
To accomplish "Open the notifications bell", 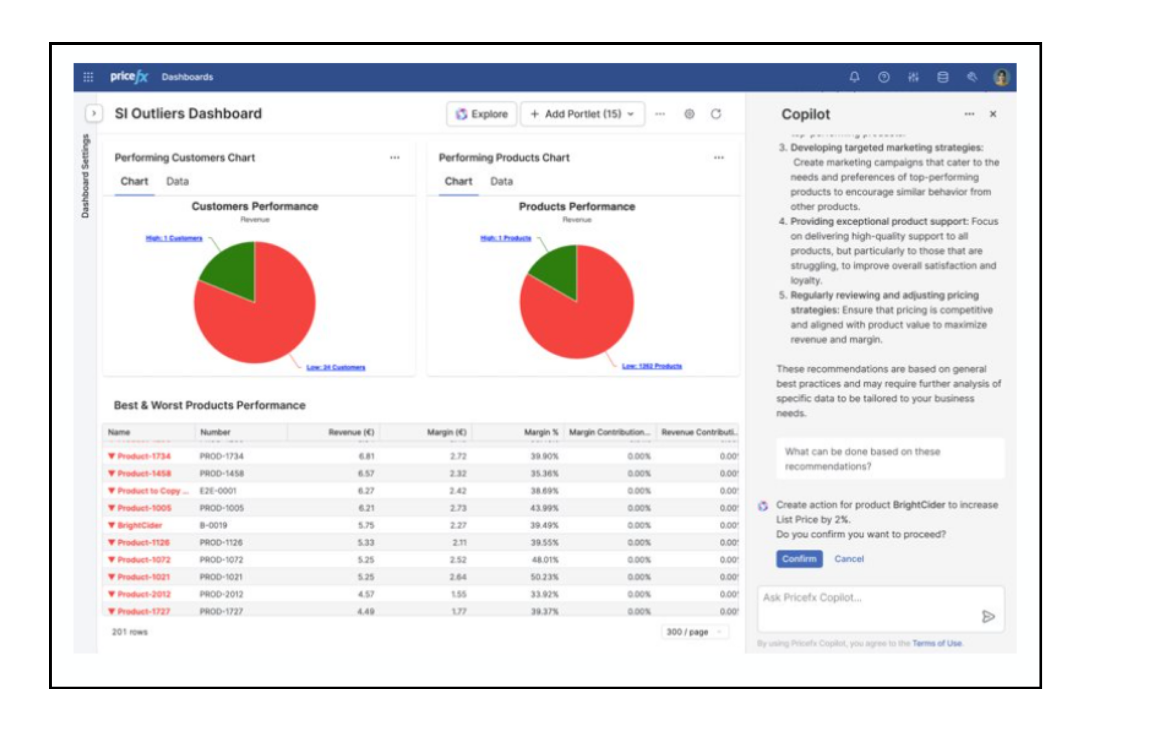I will tap(854, 77).
